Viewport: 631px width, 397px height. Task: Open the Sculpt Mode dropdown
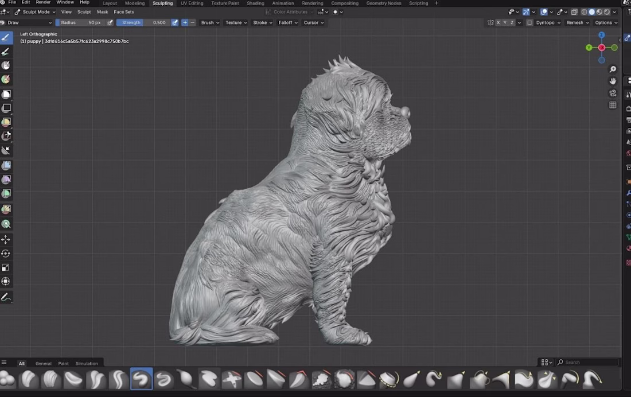tap(35, 12)
